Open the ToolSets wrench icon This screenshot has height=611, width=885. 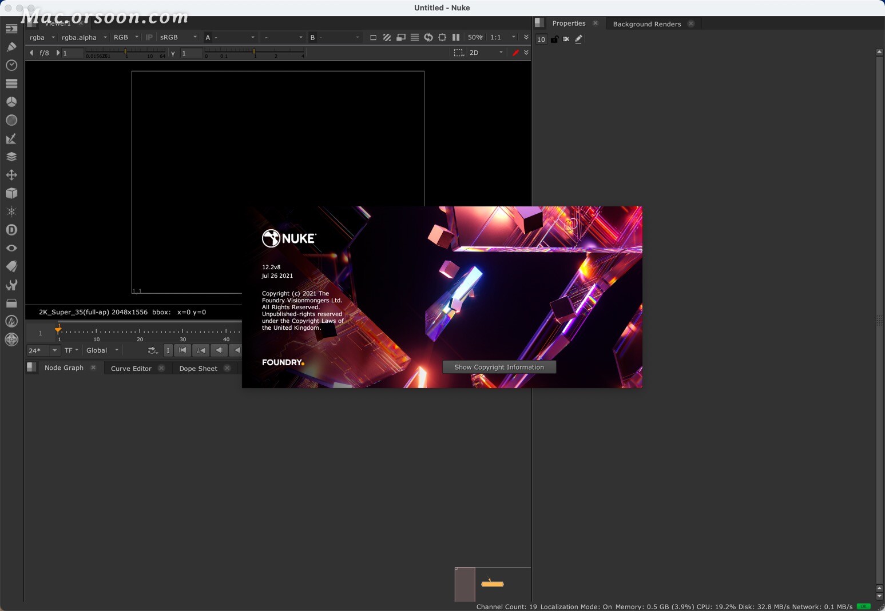pos(11,285)
